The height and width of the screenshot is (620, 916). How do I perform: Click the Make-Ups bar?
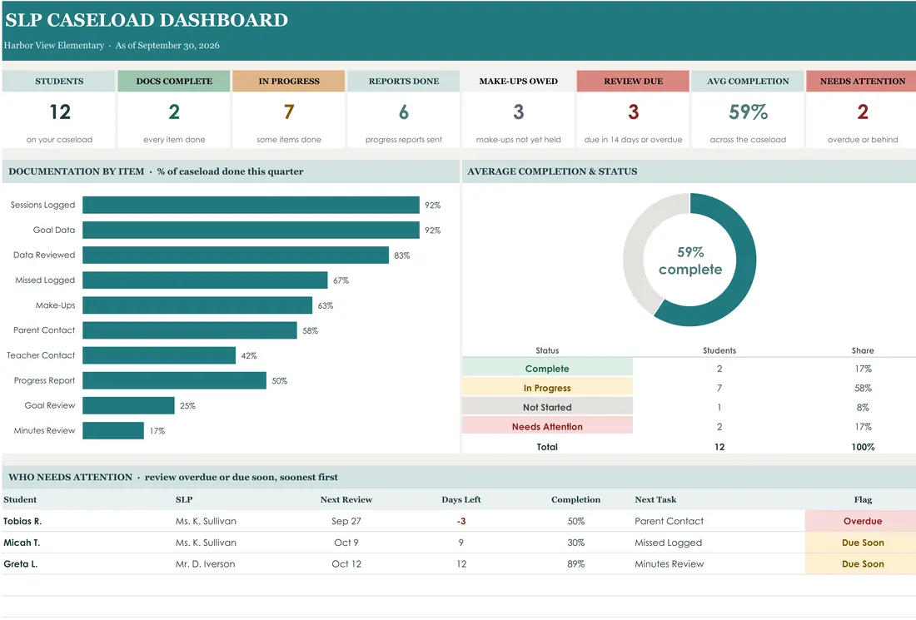point(197,305)
